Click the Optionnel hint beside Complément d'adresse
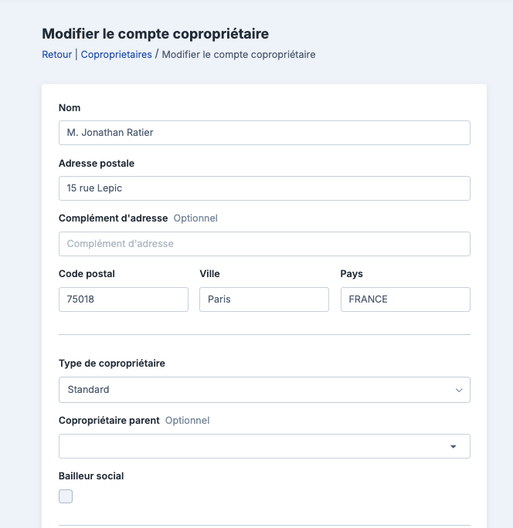Screen dimensions: 513x528 click(x=195, y=218)
